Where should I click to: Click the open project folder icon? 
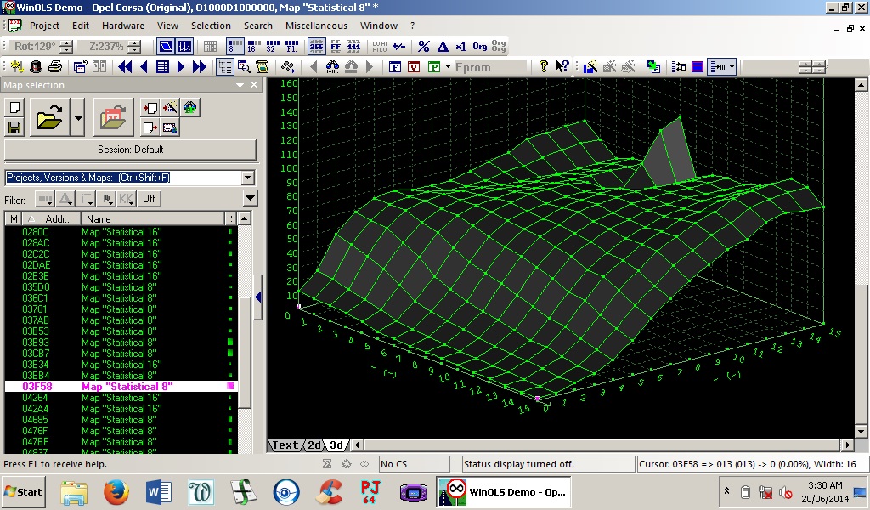[49, 117]
